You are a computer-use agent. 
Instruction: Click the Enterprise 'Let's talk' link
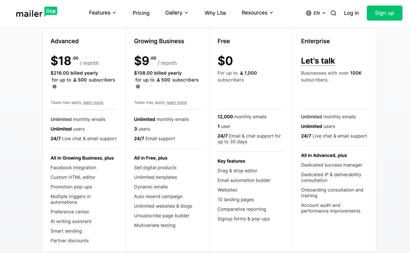pos(318,61)
